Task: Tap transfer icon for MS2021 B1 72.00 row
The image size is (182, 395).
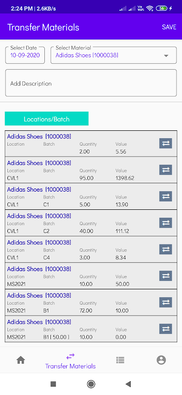Action: [166, 302]
